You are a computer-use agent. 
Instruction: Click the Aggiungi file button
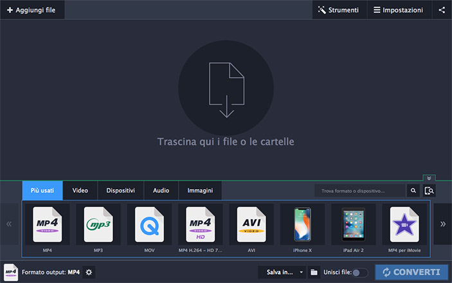pos(32,10)
